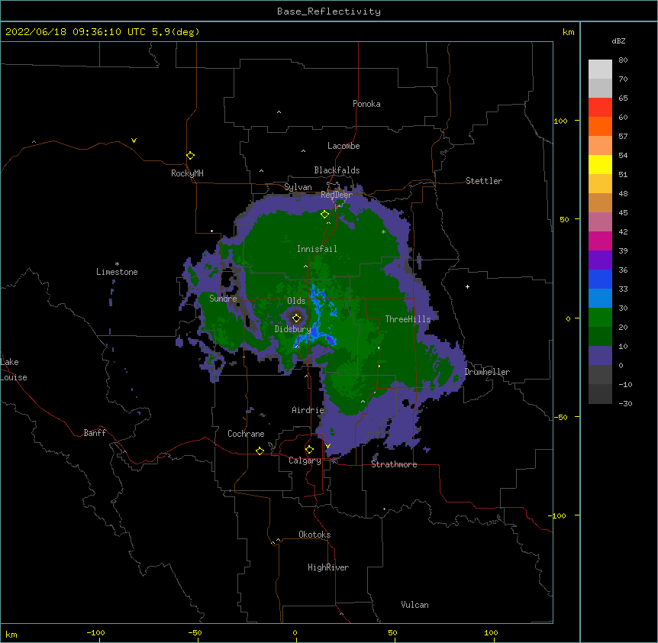
Task: Click the Olds town label
Action: tap(296, 301)
